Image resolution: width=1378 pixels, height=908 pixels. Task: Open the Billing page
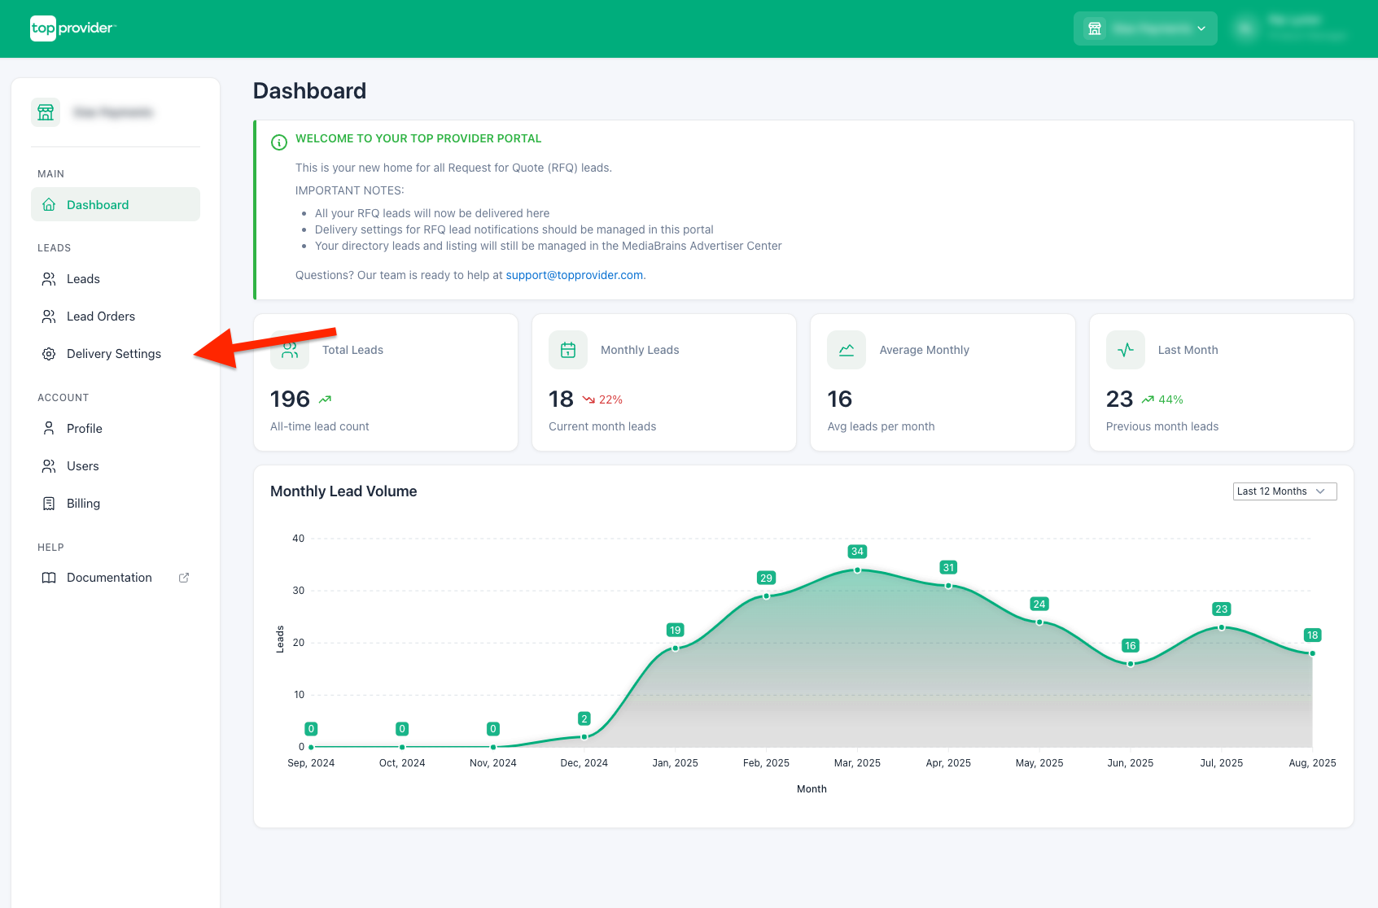click(83, 504)
